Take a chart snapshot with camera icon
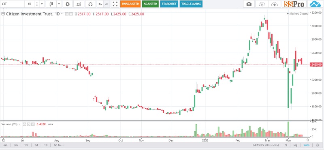324x150 pixels. (249, 4)
